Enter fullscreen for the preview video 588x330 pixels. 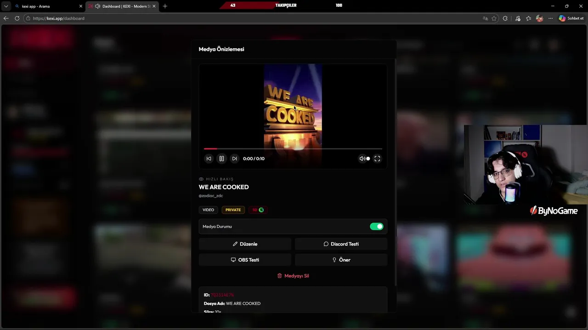click(x=377, y=159)
